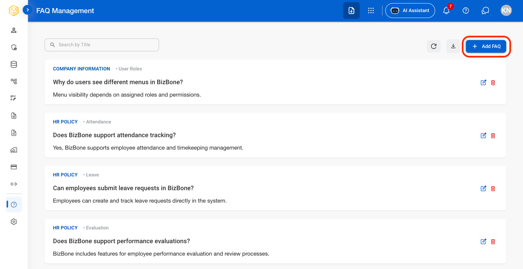Delete the leave requests FAQ

[493, 189]
